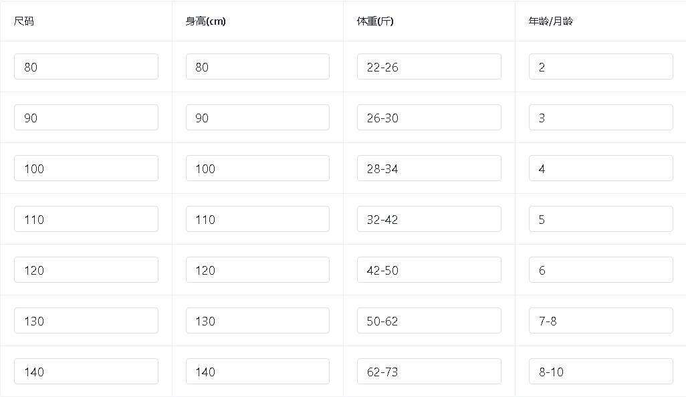The image size is (686, 397).
Task: Click the 尺码 input containing 100
Action: point(86,168)
